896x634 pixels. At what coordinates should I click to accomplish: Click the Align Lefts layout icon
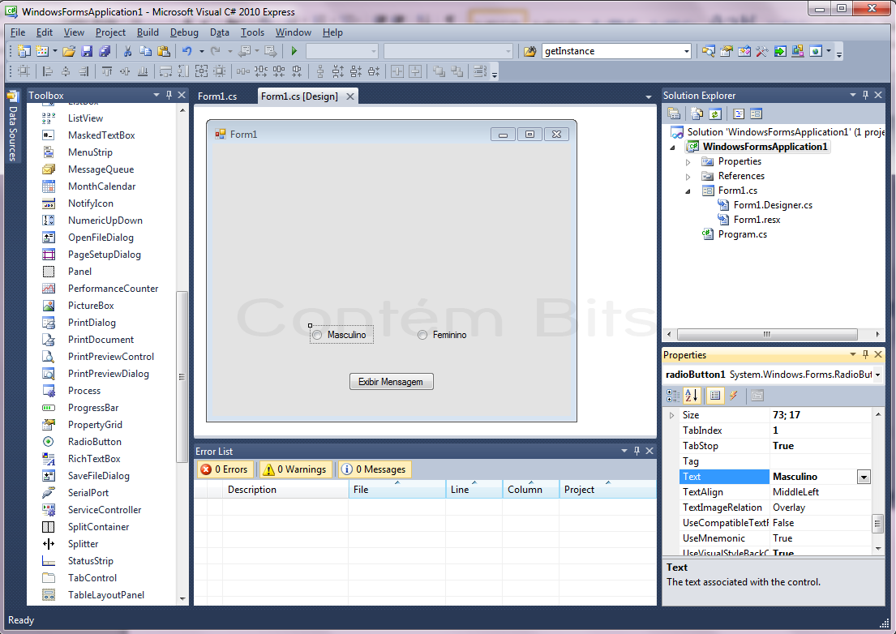pos(48,71)
